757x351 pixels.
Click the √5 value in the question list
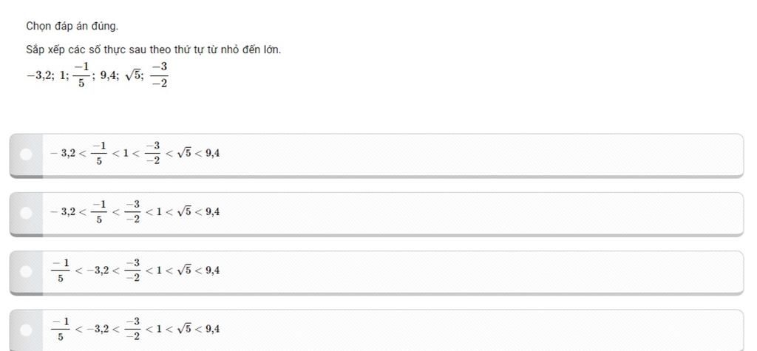(x=133, y=76)
